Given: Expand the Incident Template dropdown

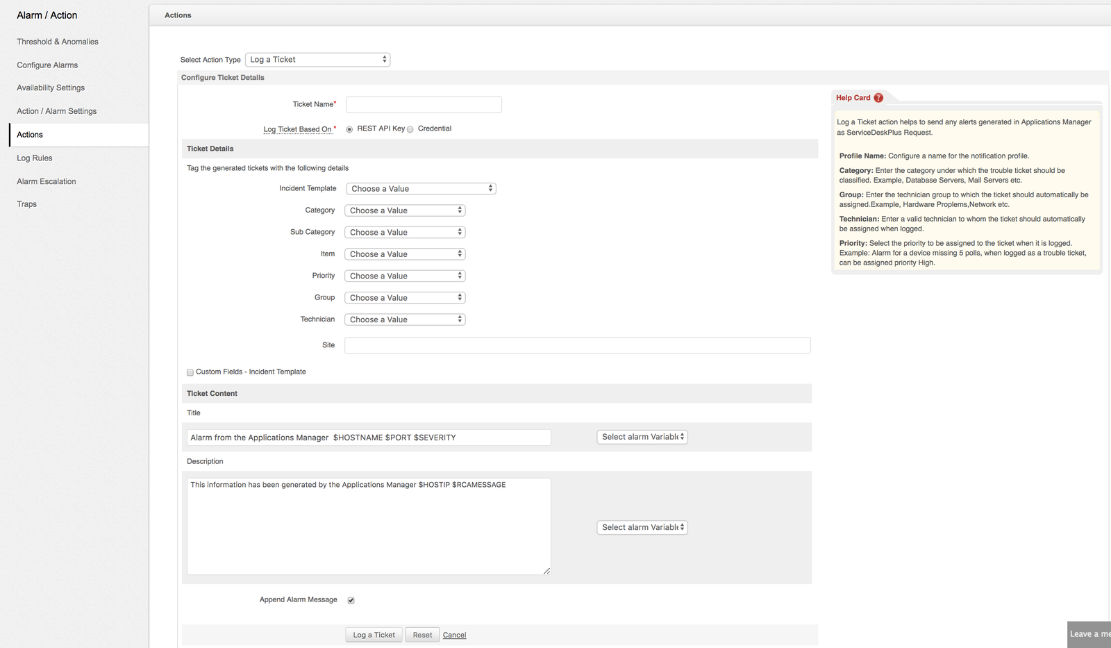Looking at the screenshot, I should tap(420, 189).
